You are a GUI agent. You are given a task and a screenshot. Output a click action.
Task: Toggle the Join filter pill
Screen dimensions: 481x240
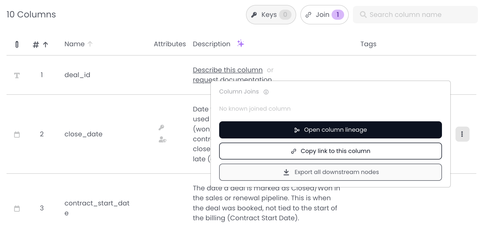(x=324, y=15)
